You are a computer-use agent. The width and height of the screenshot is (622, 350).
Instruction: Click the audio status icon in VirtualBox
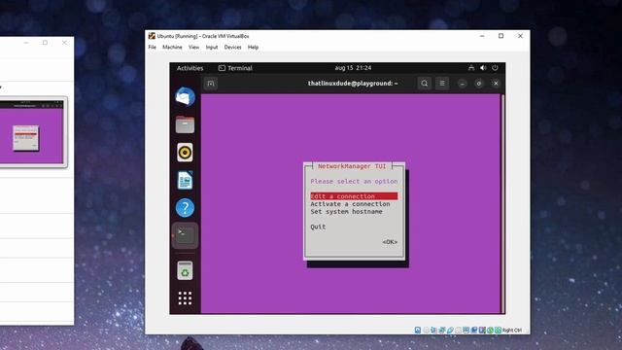(433, 331)
